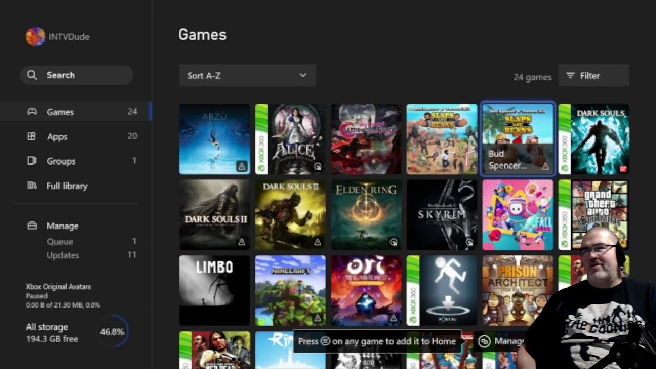Viewport: 656px width, 369px height.
Task: Click the Apps count 20 badge
Action: click(132, 136)
